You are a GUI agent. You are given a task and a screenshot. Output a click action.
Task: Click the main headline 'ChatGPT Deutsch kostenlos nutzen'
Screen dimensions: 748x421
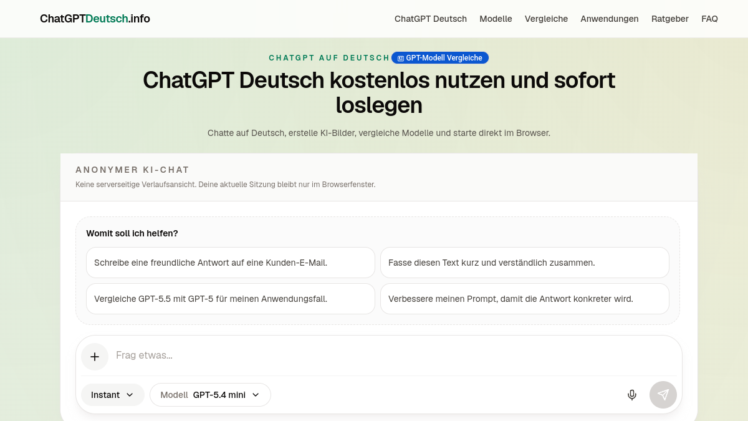coord(379,92)
